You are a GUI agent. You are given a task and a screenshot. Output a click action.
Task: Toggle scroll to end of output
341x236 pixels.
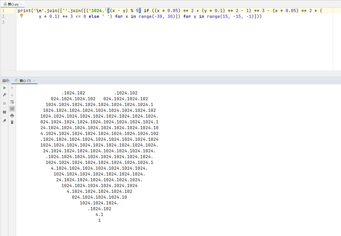[12, 109]
